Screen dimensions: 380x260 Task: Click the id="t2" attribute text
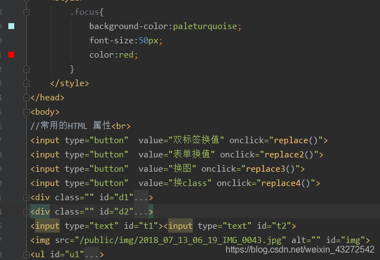point(274,226)
